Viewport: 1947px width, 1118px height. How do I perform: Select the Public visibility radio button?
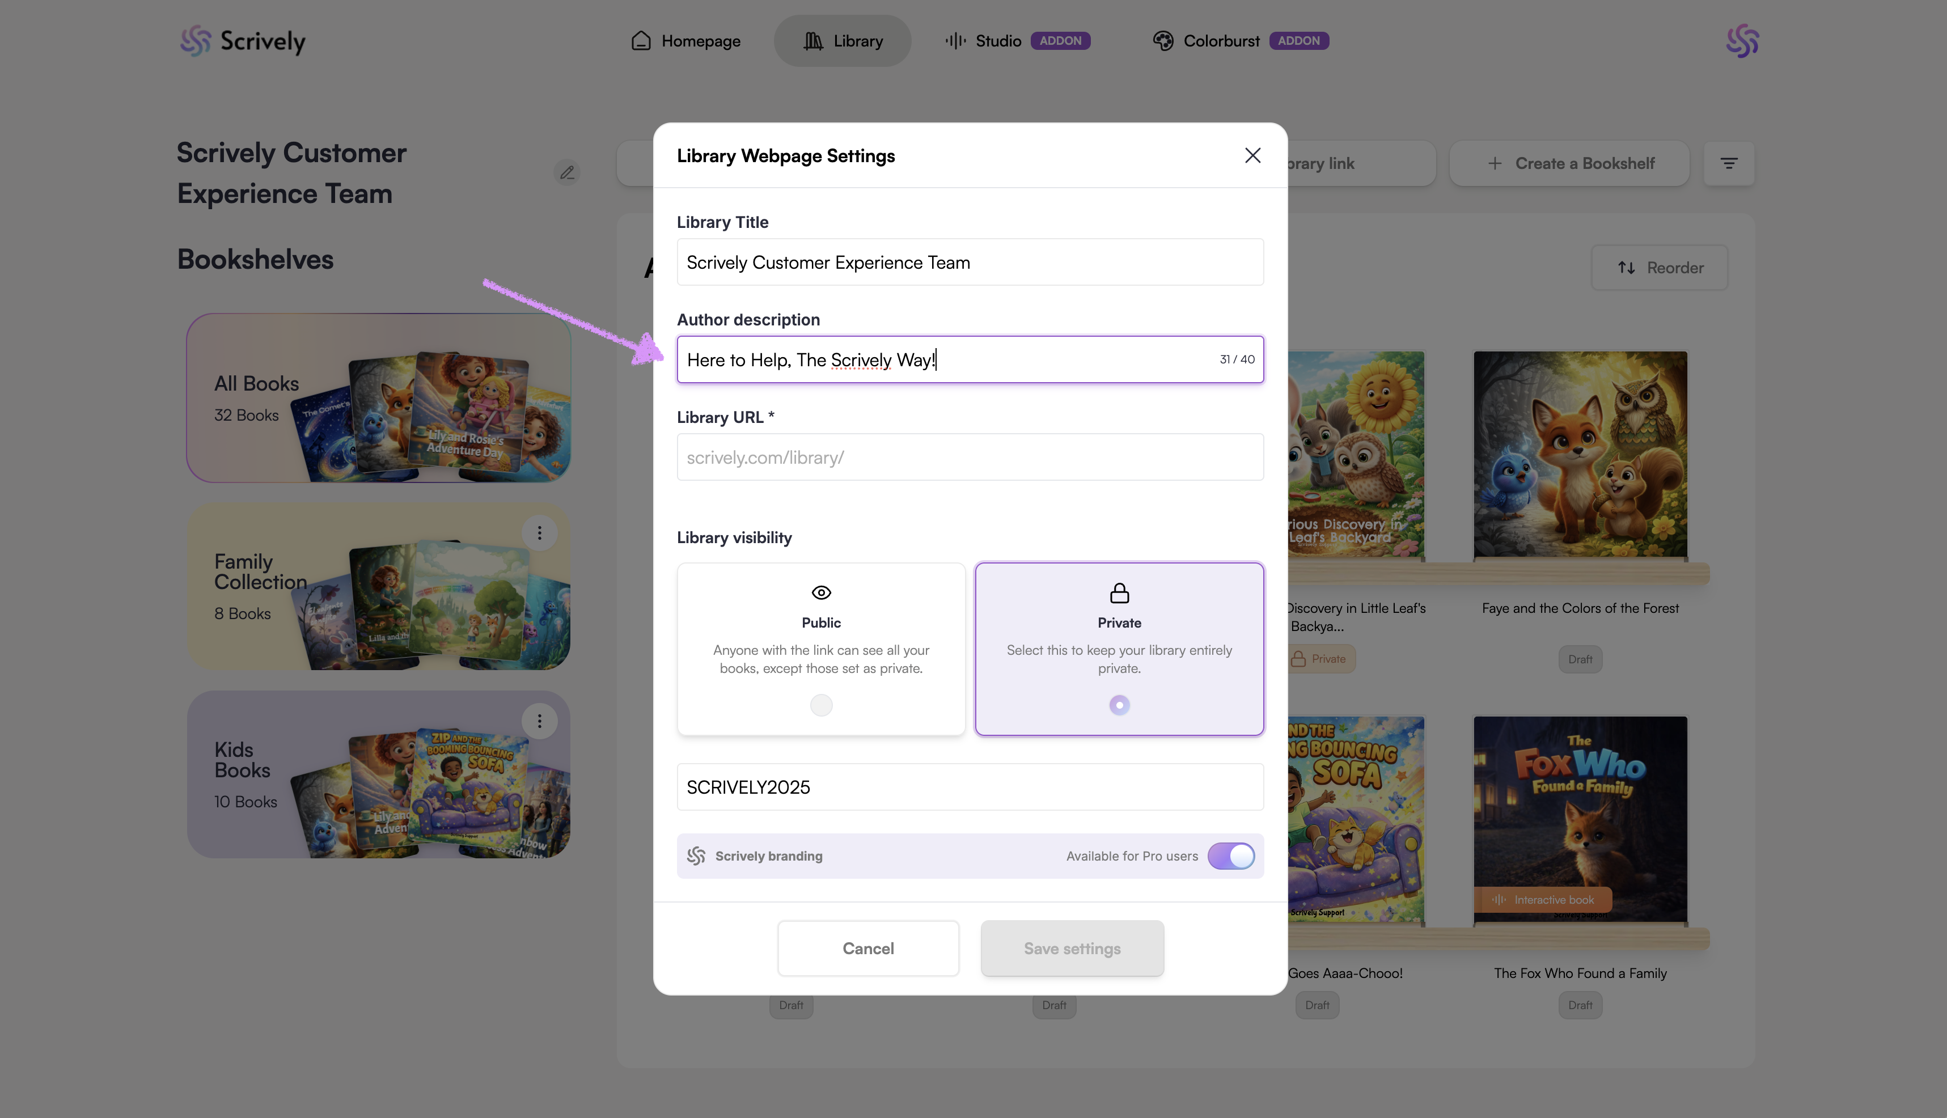tap(821, 705)
